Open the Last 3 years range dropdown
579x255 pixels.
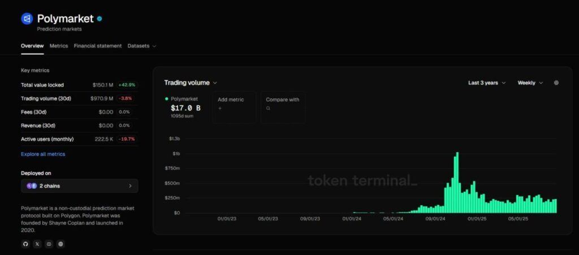pos(487,83)
